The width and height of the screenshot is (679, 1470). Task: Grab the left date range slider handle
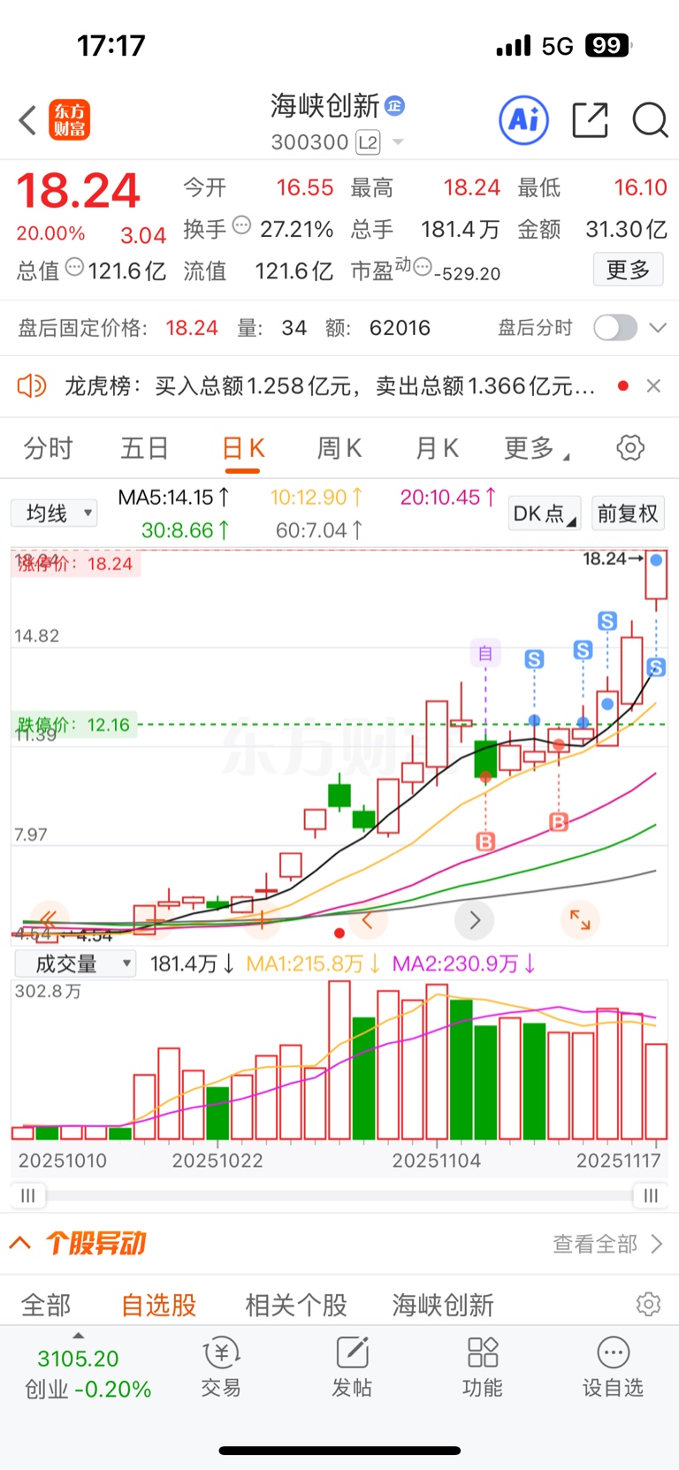28,1196
